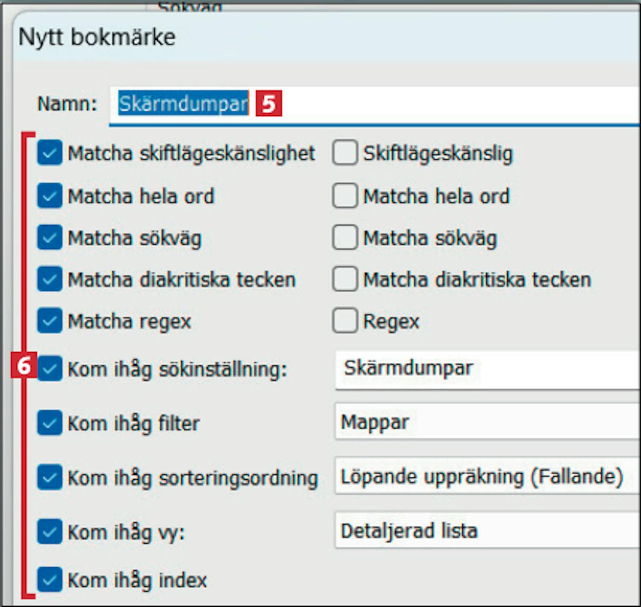Image resolution: width=641 pixels, height=607 pixels.
Task: Uncheck the Kom ihåg index option
Action: [x=50, y=580]
